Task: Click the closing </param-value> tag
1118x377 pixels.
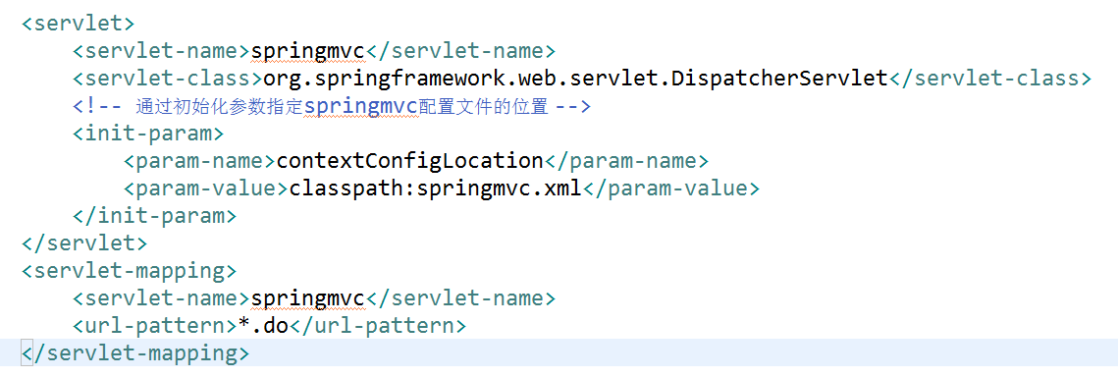Action: pos(672,188)
